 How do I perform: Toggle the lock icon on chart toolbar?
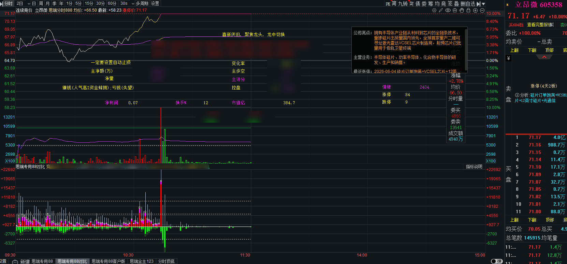(x=468, y=10)
